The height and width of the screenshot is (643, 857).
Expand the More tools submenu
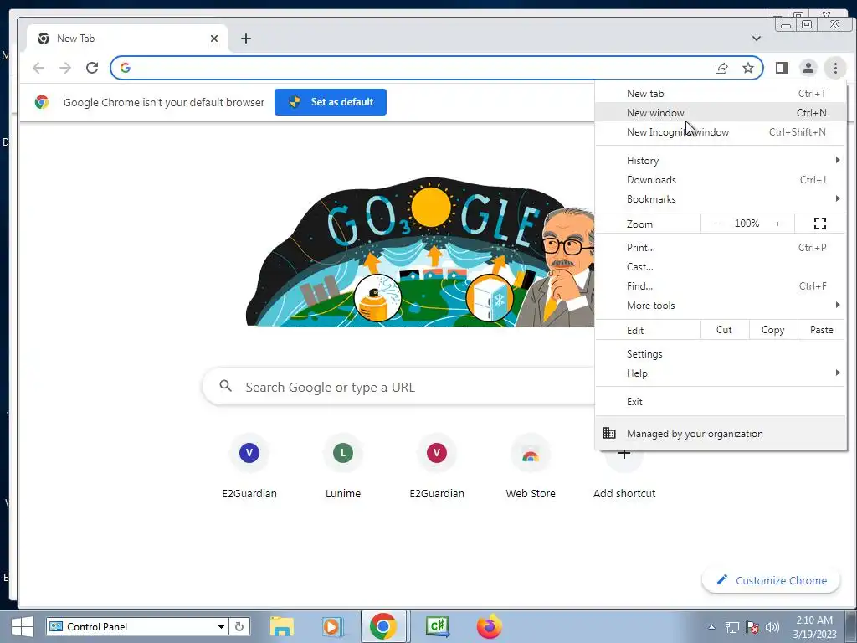pos(721,305)
